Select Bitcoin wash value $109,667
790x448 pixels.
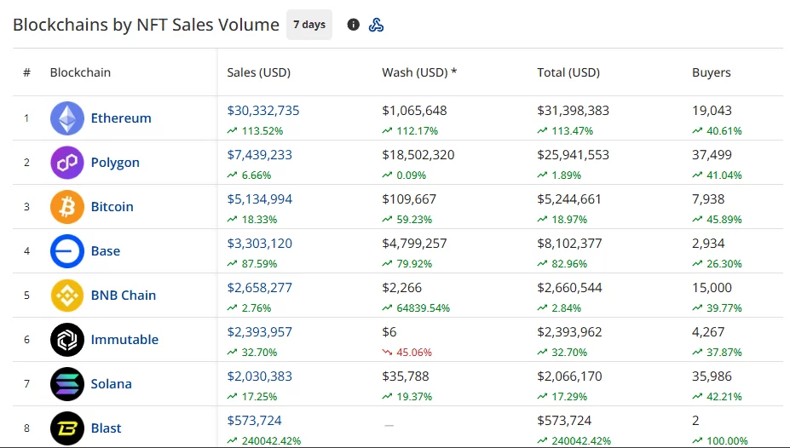click(x=409, y=199)
